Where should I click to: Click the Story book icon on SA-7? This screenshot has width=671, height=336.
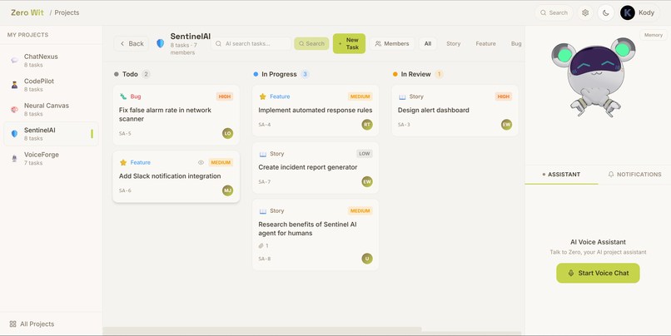click(263, 154)
